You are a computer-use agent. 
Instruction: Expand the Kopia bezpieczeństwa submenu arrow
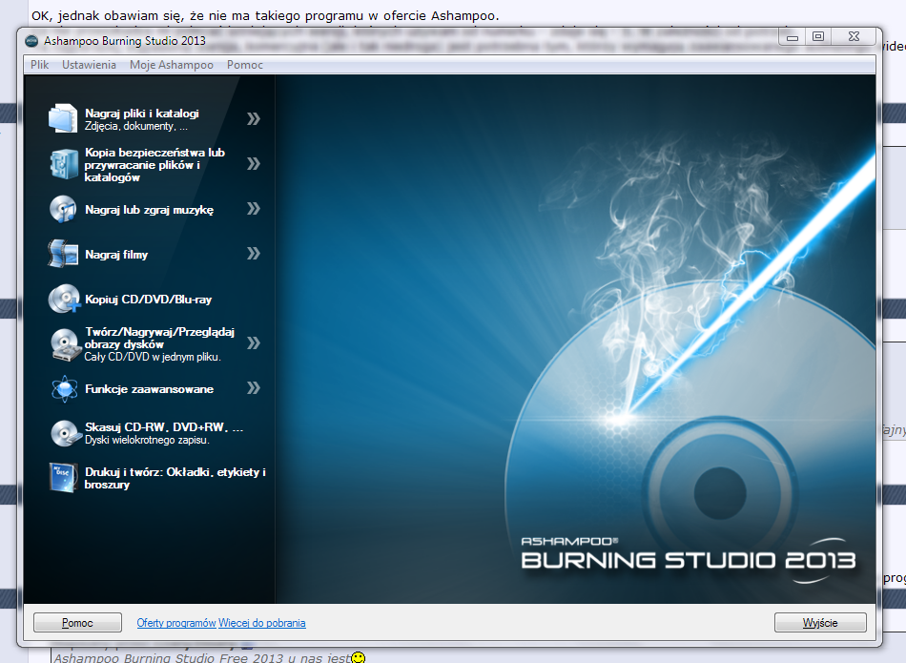click(254, 163)
